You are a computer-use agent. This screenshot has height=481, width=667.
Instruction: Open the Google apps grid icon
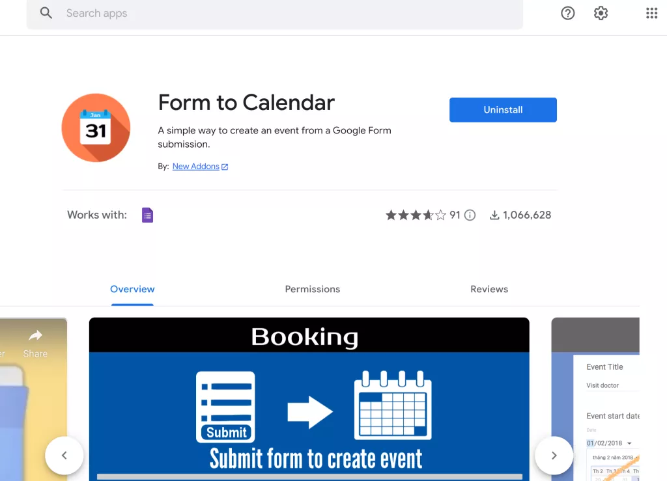point(651,12)
